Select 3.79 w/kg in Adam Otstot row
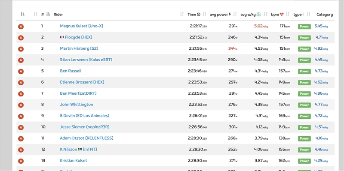The height and width of the screenshot is (171, 344). pos(261,138)
